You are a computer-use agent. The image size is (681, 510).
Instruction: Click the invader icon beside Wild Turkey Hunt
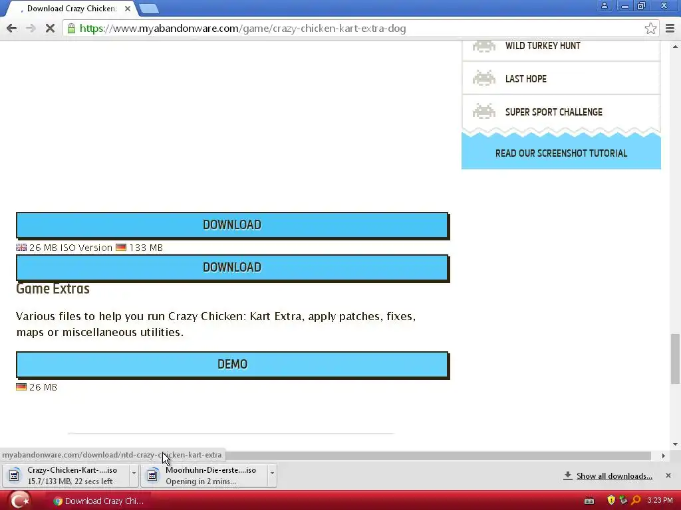click(x=484, y=46)
